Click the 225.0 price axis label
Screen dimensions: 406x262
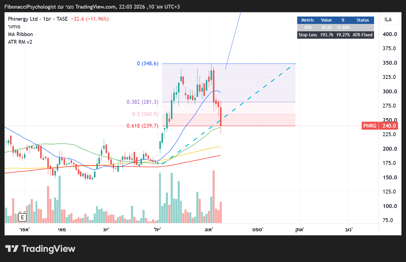pos(390,134)
